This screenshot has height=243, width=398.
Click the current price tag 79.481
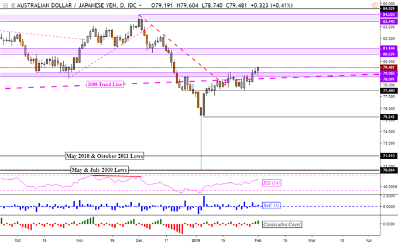[x=389, y=67]
